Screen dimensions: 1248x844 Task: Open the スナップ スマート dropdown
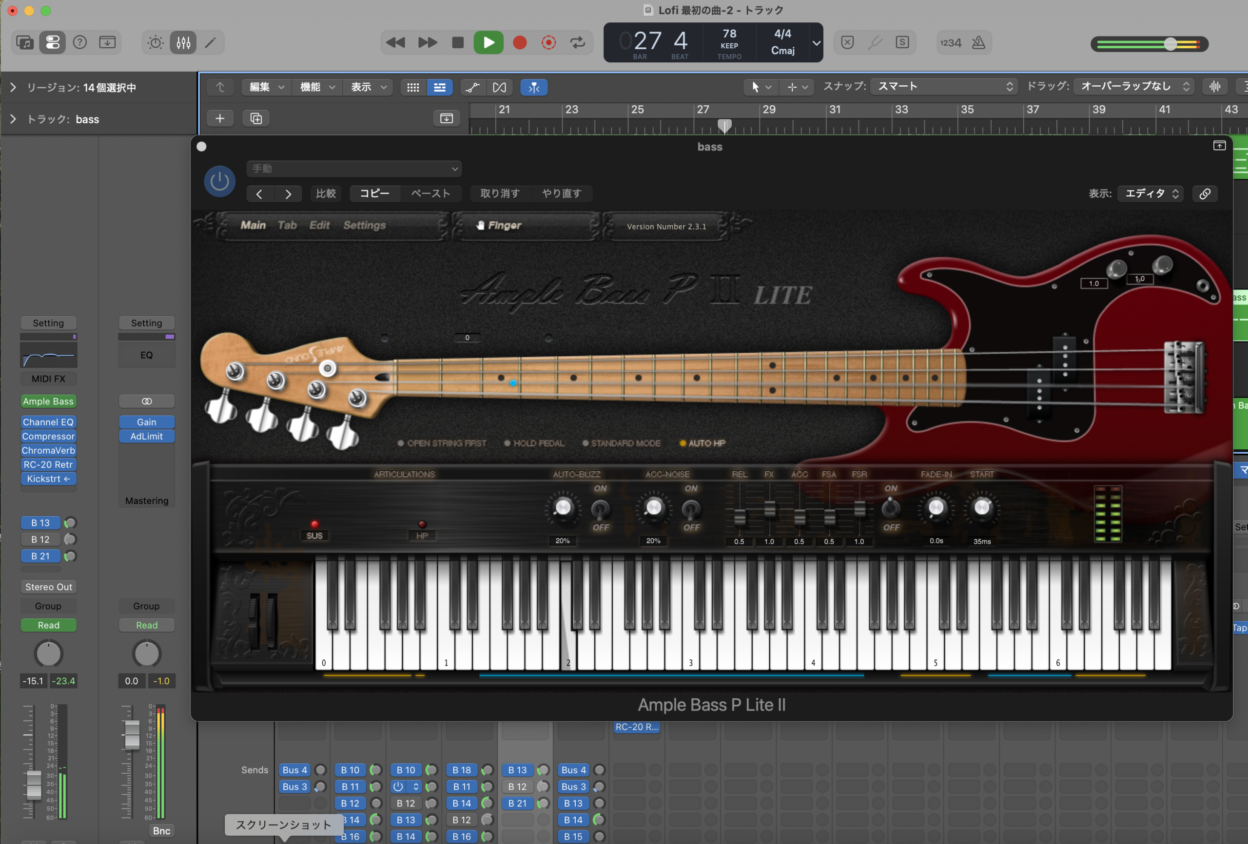click(x=943, y=86)
